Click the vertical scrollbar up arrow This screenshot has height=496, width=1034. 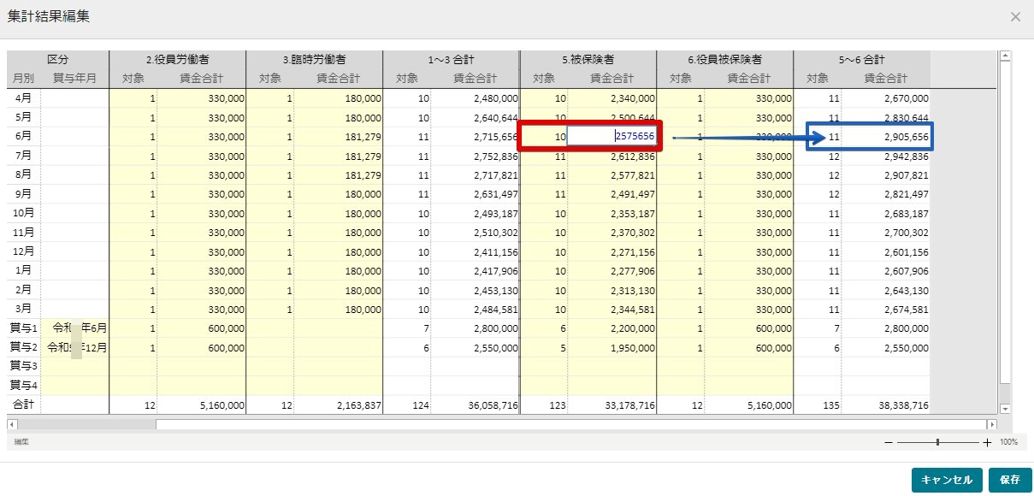1005,56
